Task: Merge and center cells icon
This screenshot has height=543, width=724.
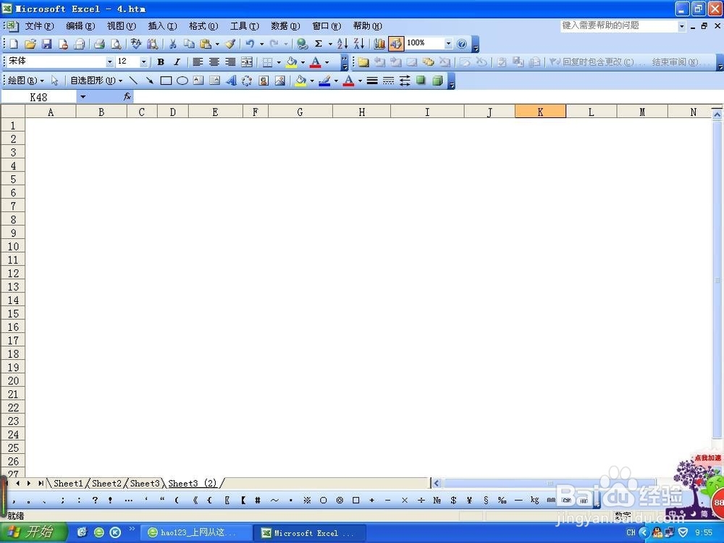Action: [x=247, y=62]
